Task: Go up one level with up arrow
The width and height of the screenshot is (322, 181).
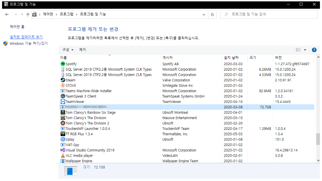Action: [28, 14]
